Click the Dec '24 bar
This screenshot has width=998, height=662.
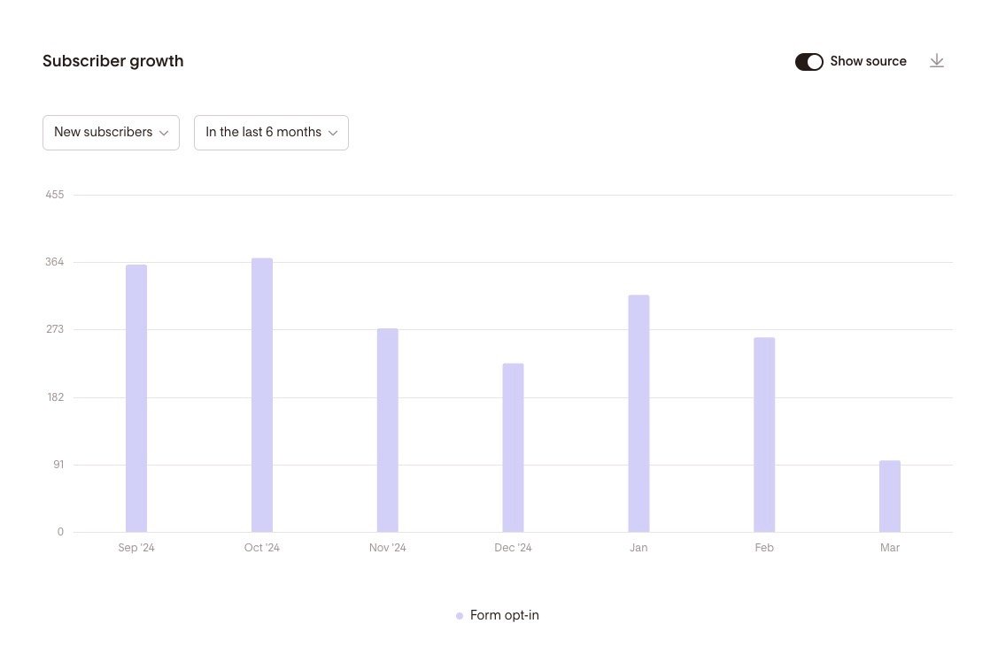pyautogui.click(x=513, y=448)
